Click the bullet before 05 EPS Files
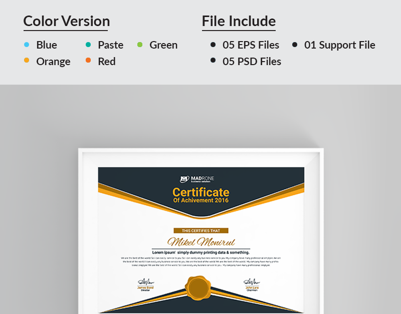 [x=214, y=45]
